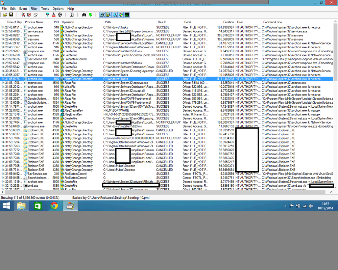Open the Tools menu
The width and height of the screenshot is (338, 270).
[45, 9]
